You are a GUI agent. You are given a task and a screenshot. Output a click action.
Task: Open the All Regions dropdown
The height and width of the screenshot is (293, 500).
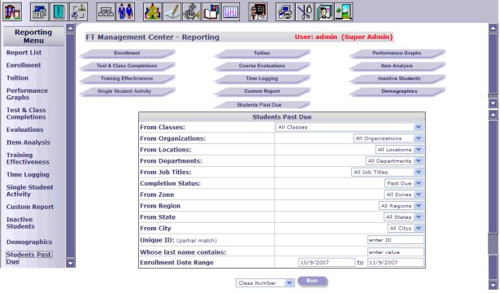click(401, 206)
